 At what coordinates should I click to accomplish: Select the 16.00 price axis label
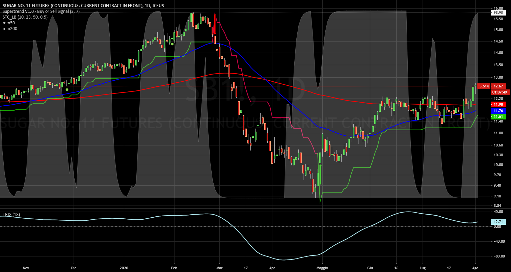pos(499,9)
